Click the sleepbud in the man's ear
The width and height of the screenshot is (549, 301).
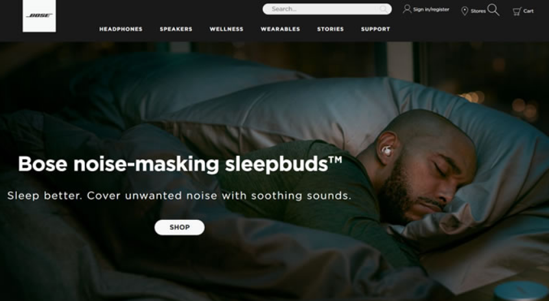[387, 151]
